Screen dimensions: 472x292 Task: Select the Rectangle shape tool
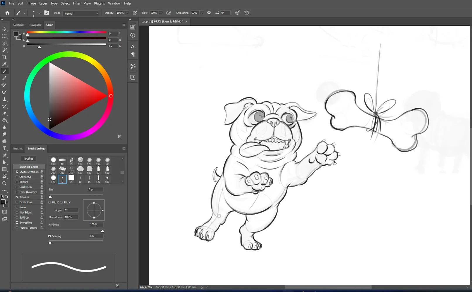point(4,169)
